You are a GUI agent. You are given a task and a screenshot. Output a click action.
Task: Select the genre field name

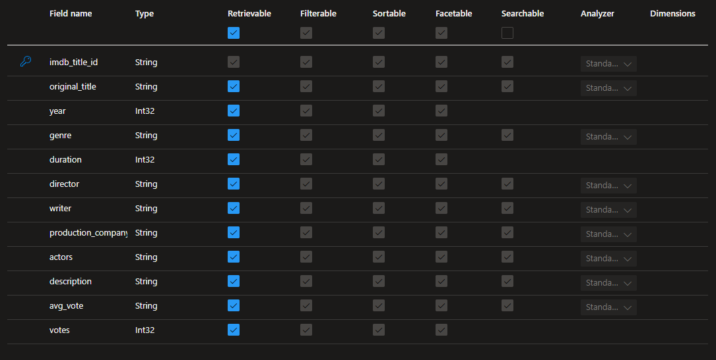[60, 135]
